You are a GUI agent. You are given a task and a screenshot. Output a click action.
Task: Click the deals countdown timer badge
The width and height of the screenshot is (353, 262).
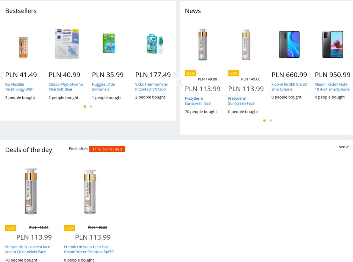pyautogui.click(x=107, y=149)
